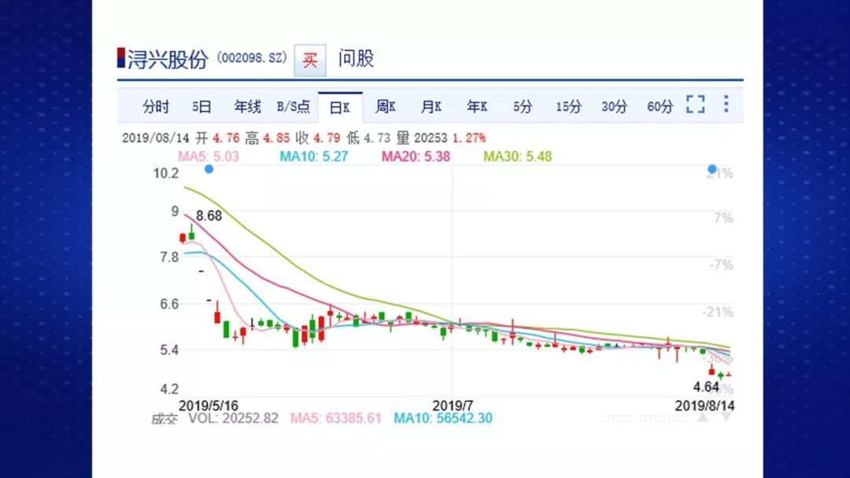This screenshot has height=478, width=850.
Task: Click the MA10: 5.27 price legend
Action: [314, 156]
